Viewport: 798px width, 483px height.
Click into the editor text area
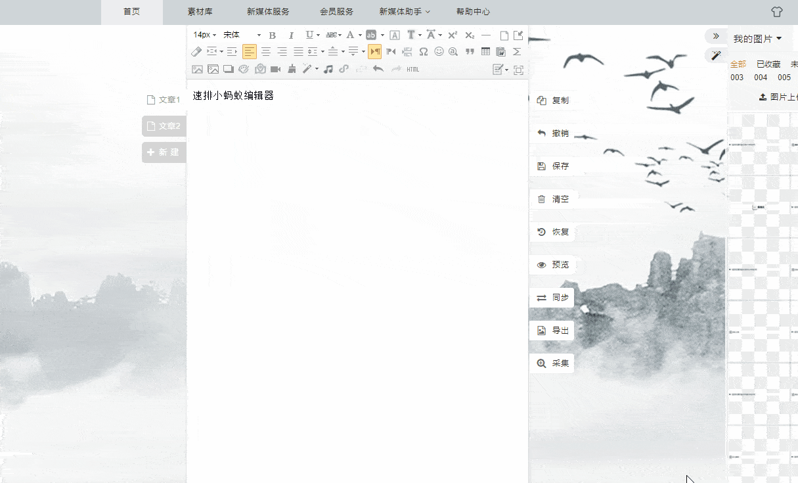[x=357, y=263]
